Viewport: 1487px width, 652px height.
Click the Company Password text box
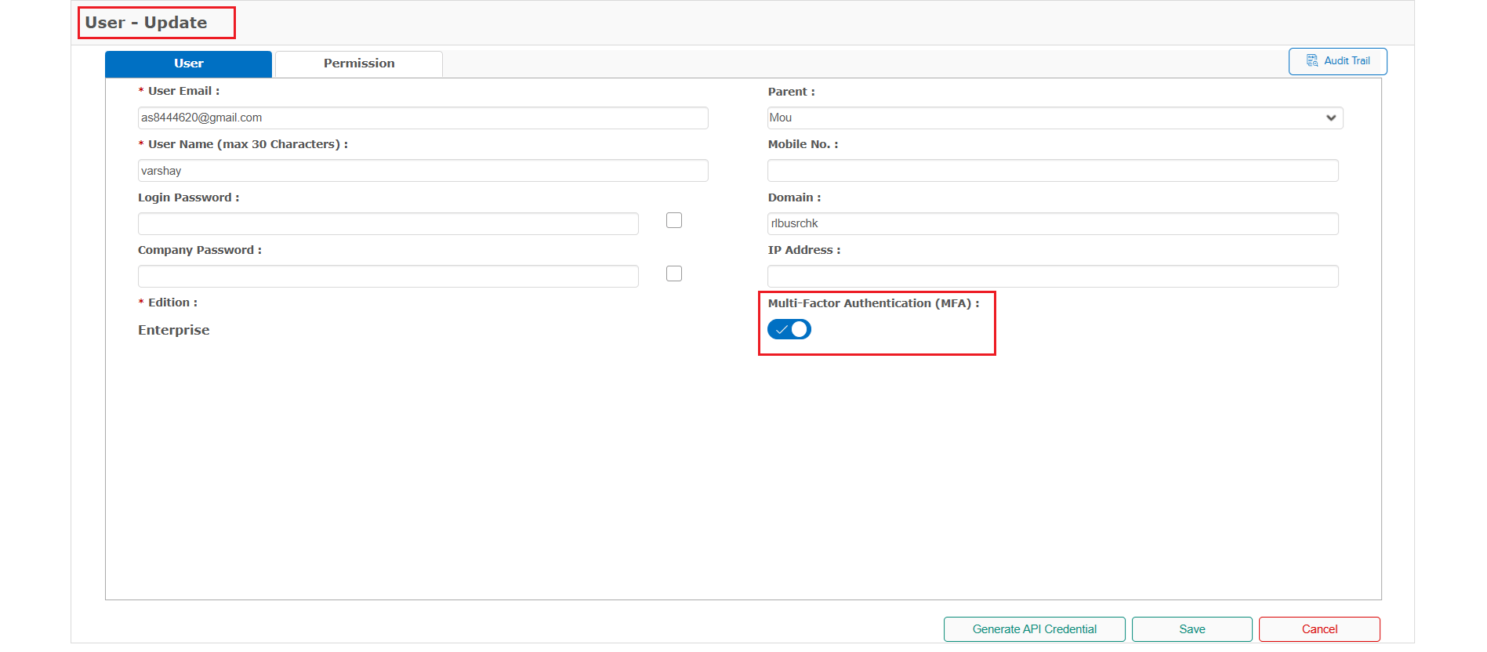(x=388, y=277)
